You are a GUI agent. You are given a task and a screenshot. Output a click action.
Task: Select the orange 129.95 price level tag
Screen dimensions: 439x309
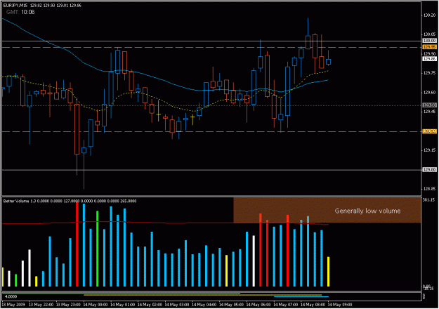429,47
